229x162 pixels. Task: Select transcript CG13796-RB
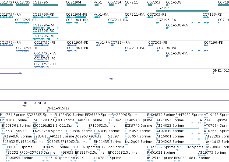point(45,17)
